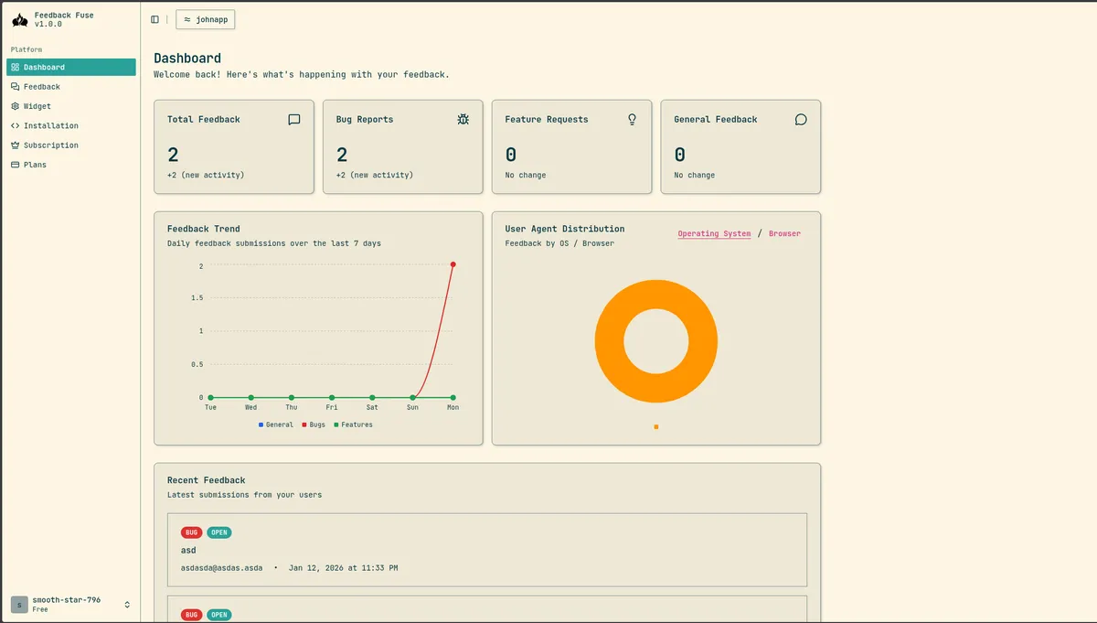Viewport: 1097px width, 623px height.
Task: Open the johnapp project switcher
Action: 206,19
